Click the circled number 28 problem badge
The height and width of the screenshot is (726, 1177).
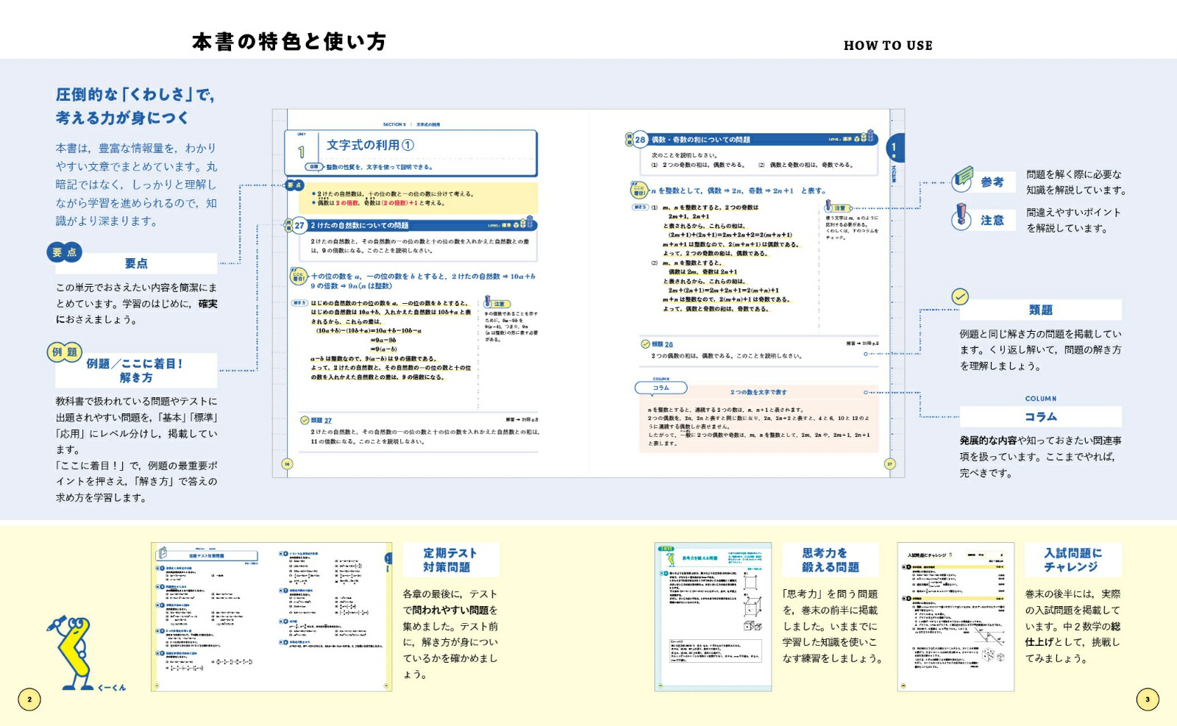coord(639,139)
